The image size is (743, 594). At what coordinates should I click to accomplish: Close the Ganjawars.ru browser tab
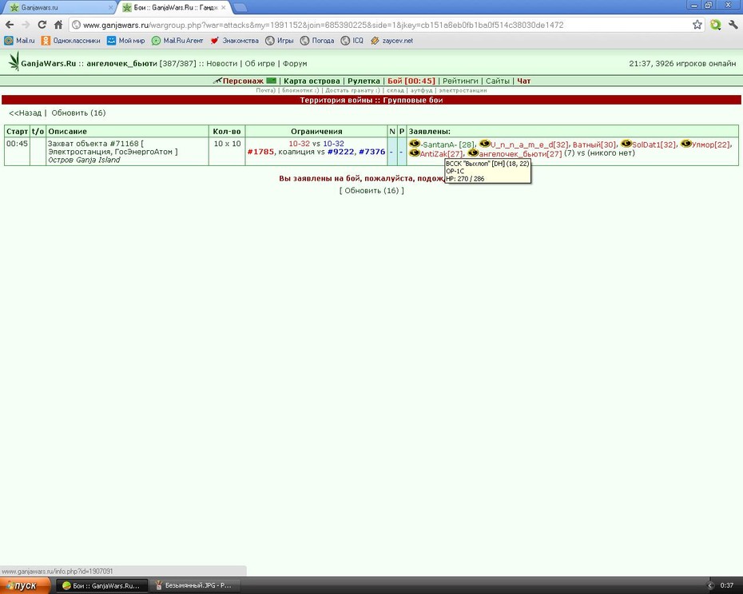click(x=111, y=7)
